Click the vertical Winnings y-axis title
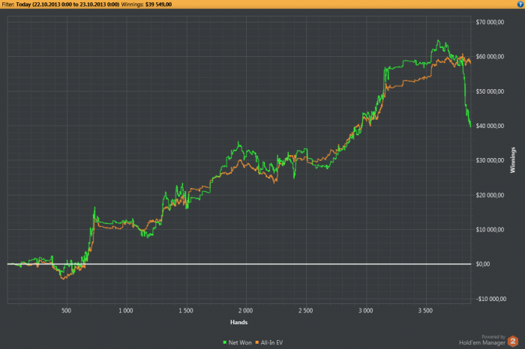 (512, 160)
